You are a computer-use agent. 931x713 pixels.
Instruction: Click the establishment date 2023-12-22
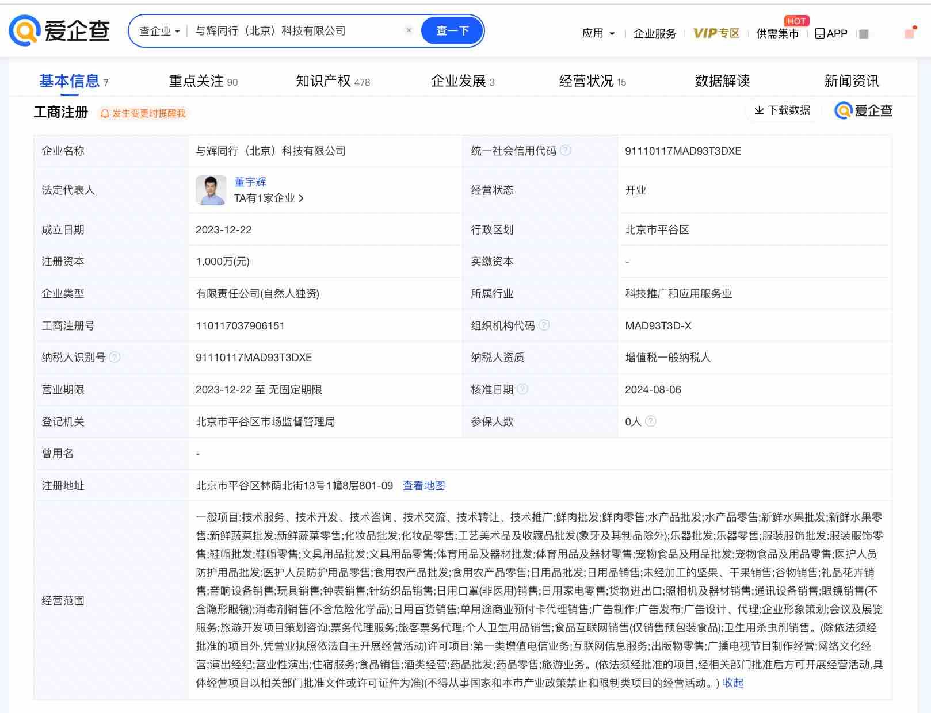click(x=224, y=230)
